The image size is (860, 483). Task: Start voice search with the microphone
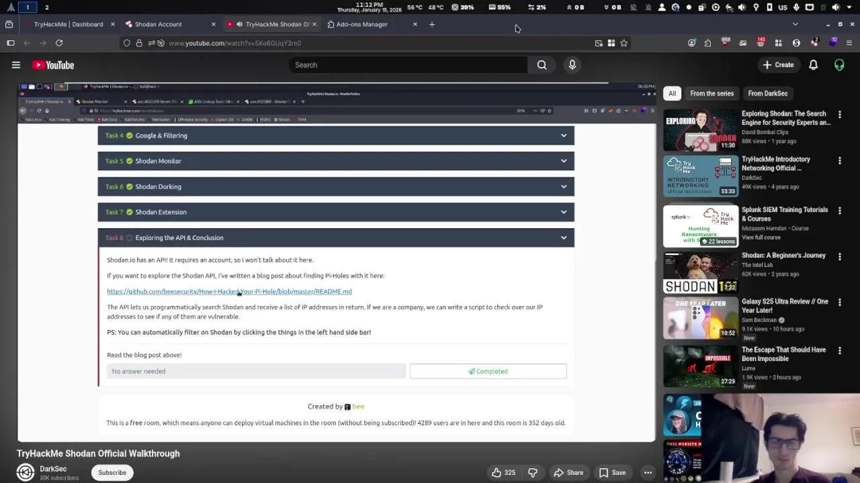point(572,65)
